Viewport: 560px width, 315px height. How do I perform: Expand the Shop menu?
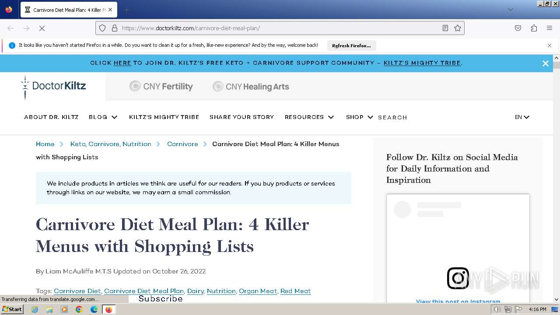point(360,117)
